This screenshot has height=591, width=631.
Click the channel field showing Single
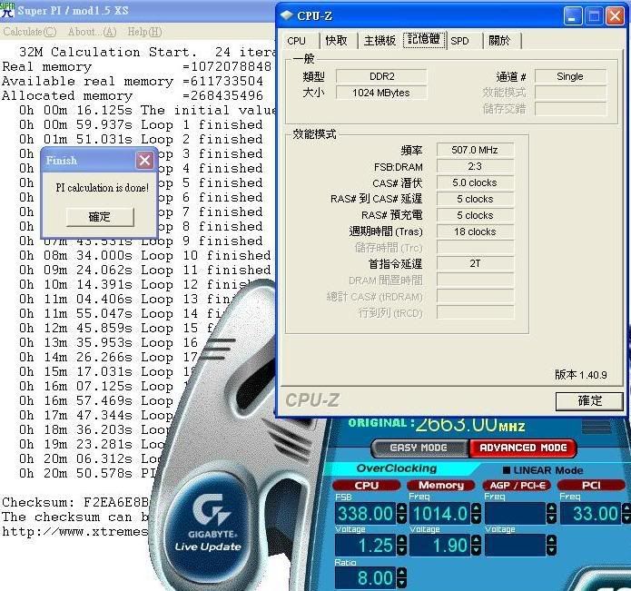pyautogui.click(x=570, y=76)
